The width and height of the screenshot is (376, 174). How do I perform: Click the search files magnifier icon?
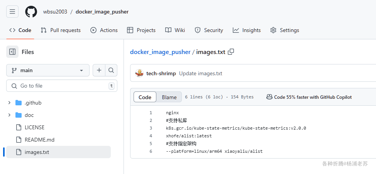[111, 70]
